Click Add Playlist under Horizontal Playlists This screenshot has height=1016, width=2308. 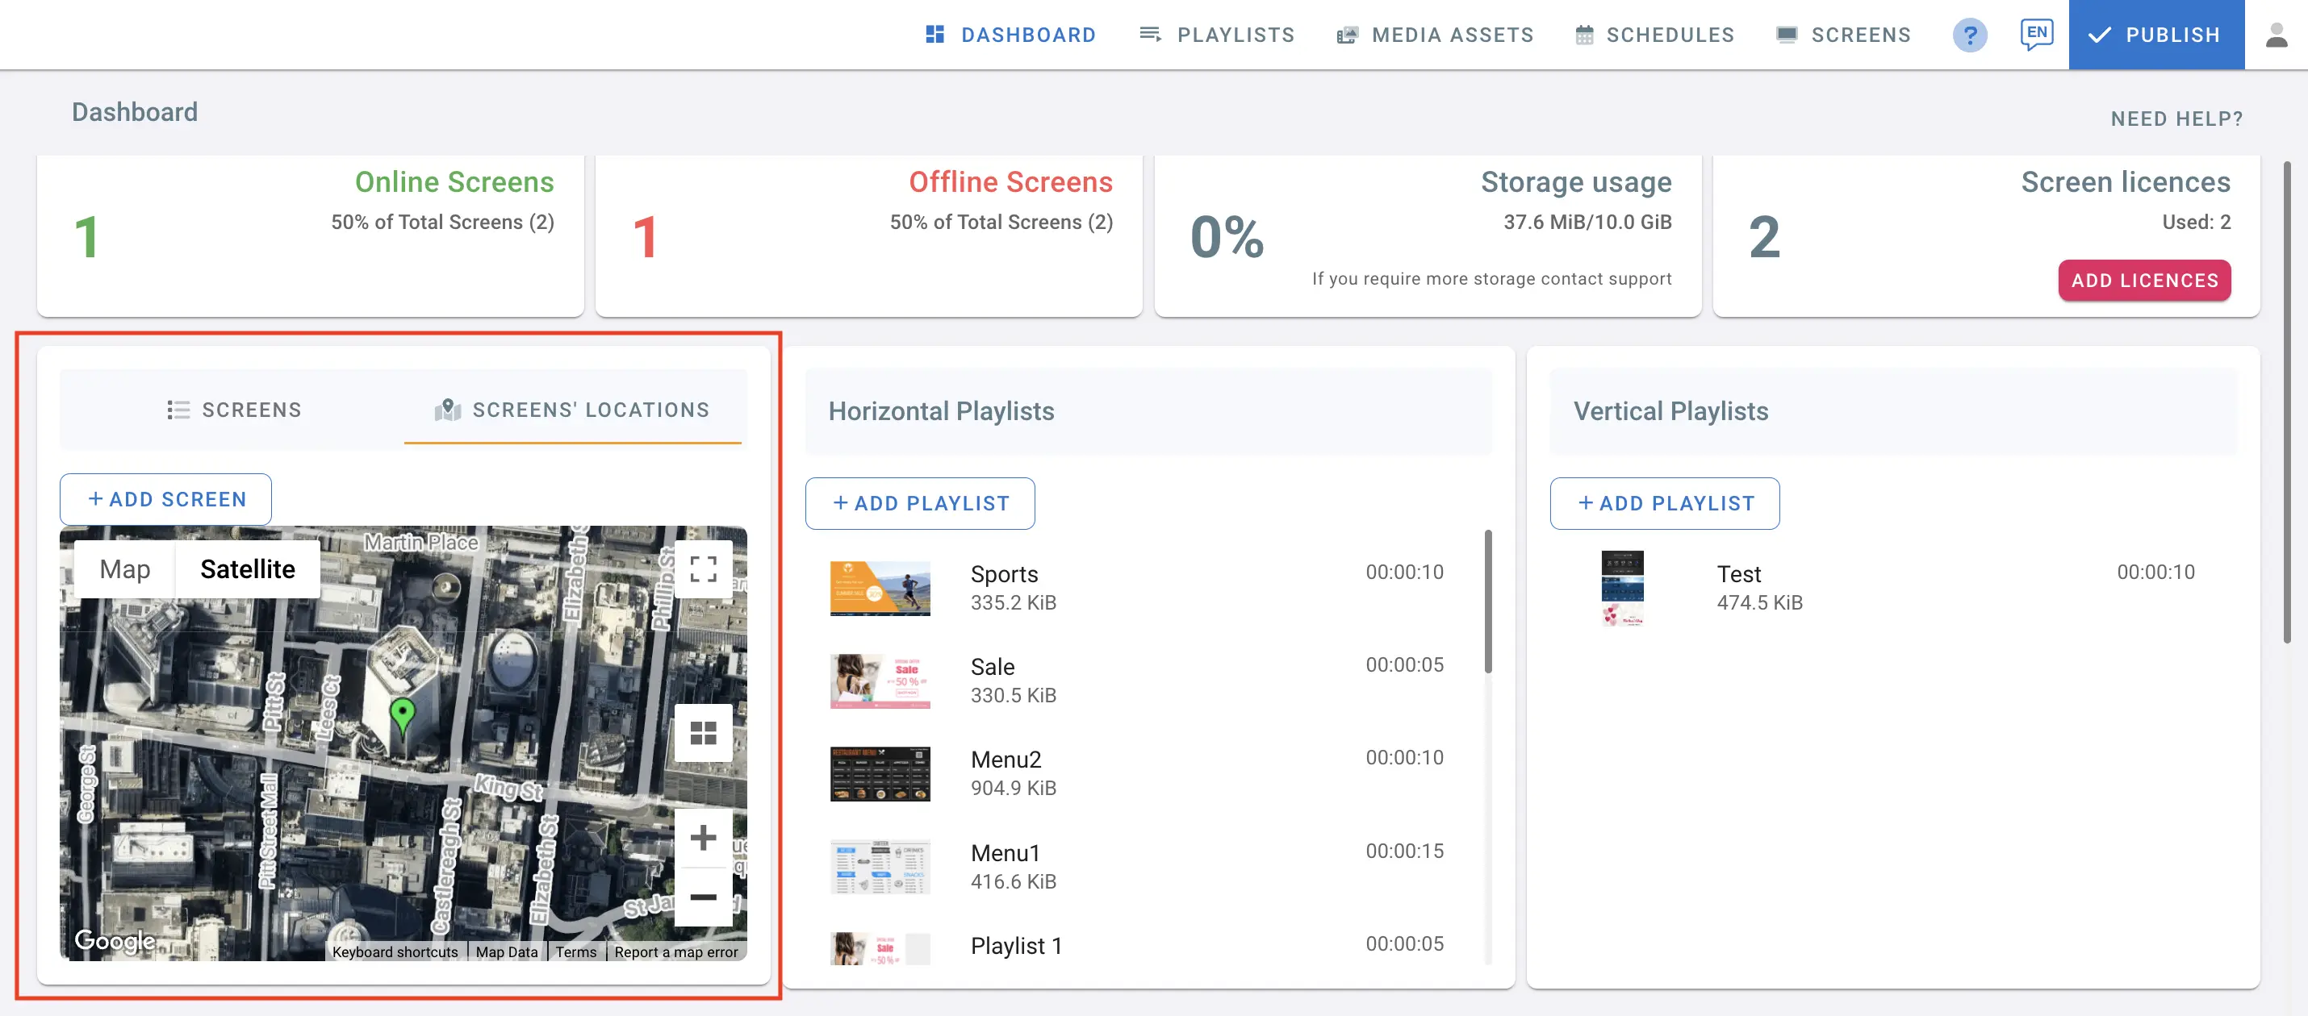point(920,500)
